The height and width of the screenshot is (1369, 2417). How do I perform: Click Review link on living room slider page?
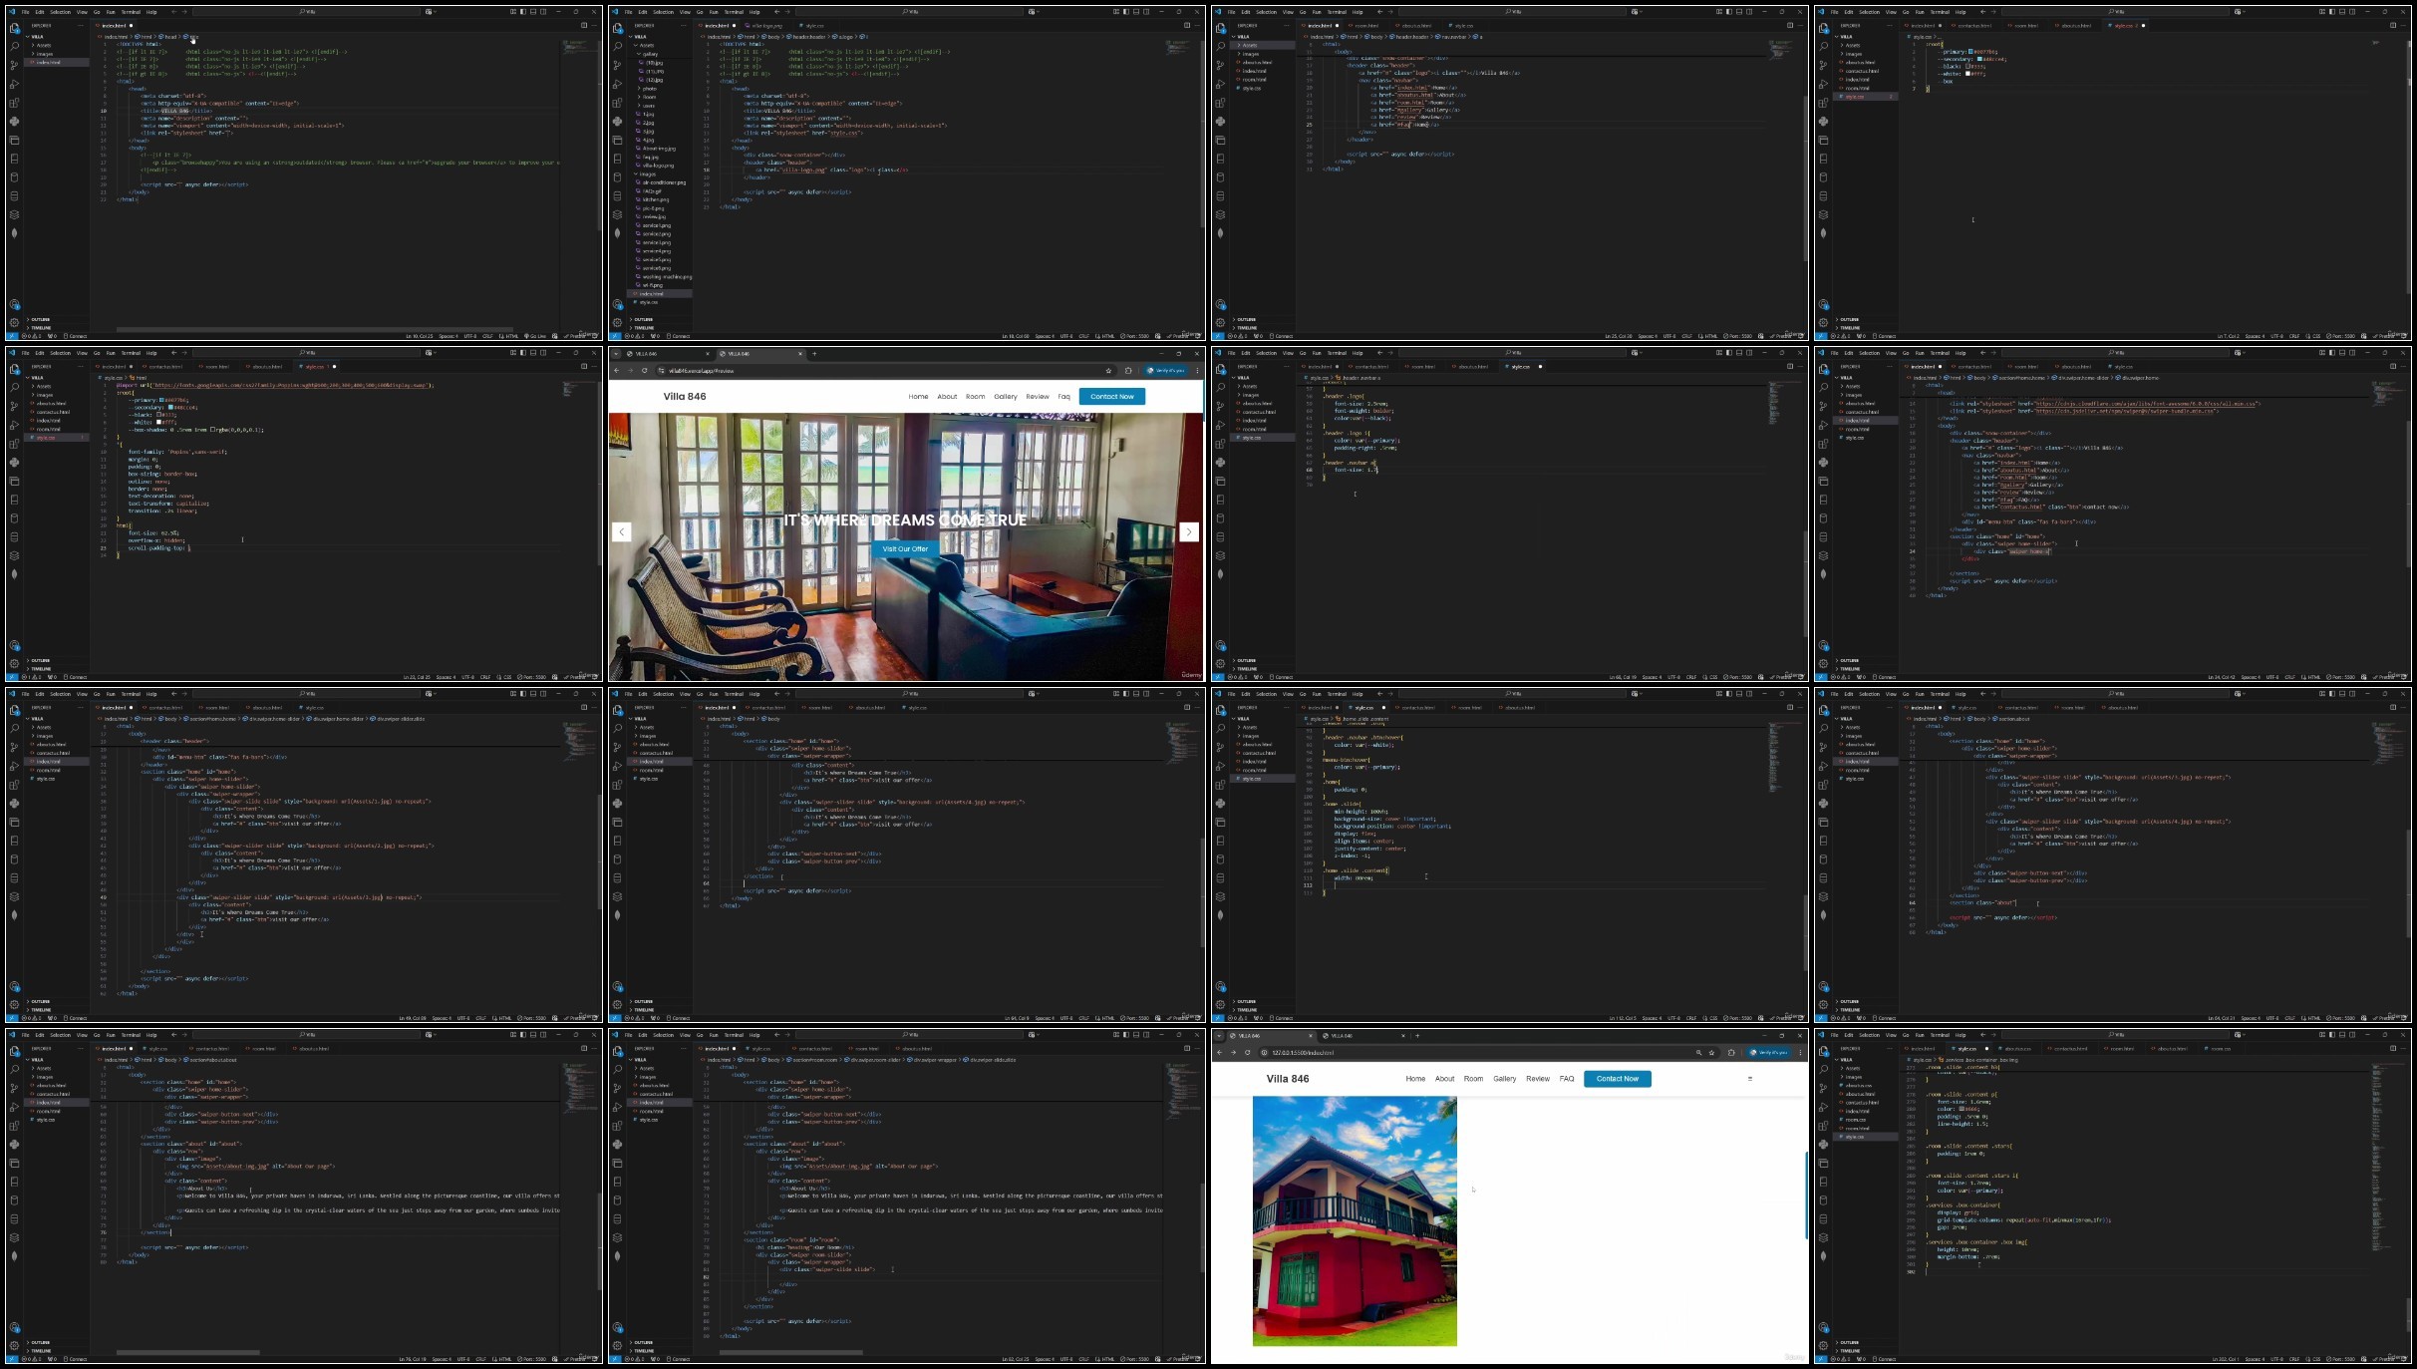point(1038,397)
